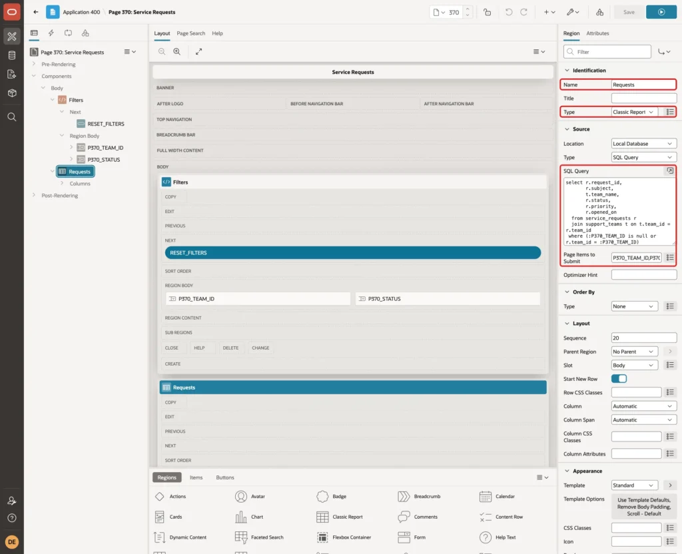
Task: Open the SQL Query code editor popup
Action: tap(670, 171)
